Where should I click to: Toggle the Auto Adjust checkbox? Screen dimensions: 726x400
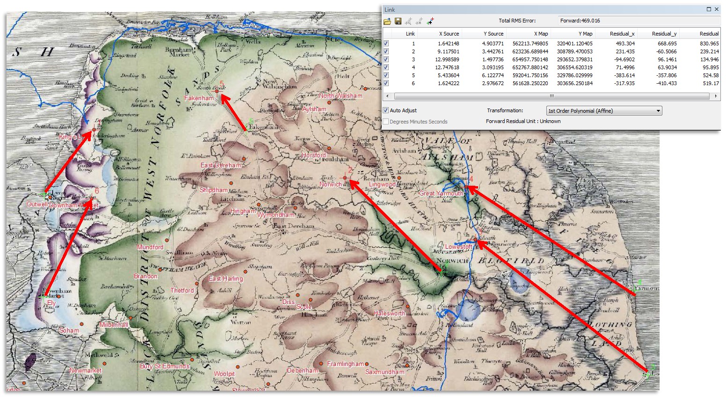click(386, 110)
